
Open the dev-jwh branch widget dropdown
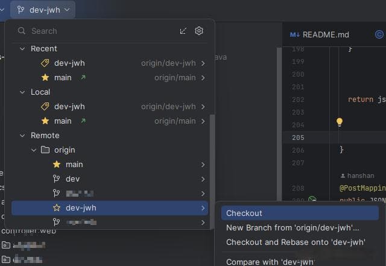pyautogui.click(x=43, y=10)
